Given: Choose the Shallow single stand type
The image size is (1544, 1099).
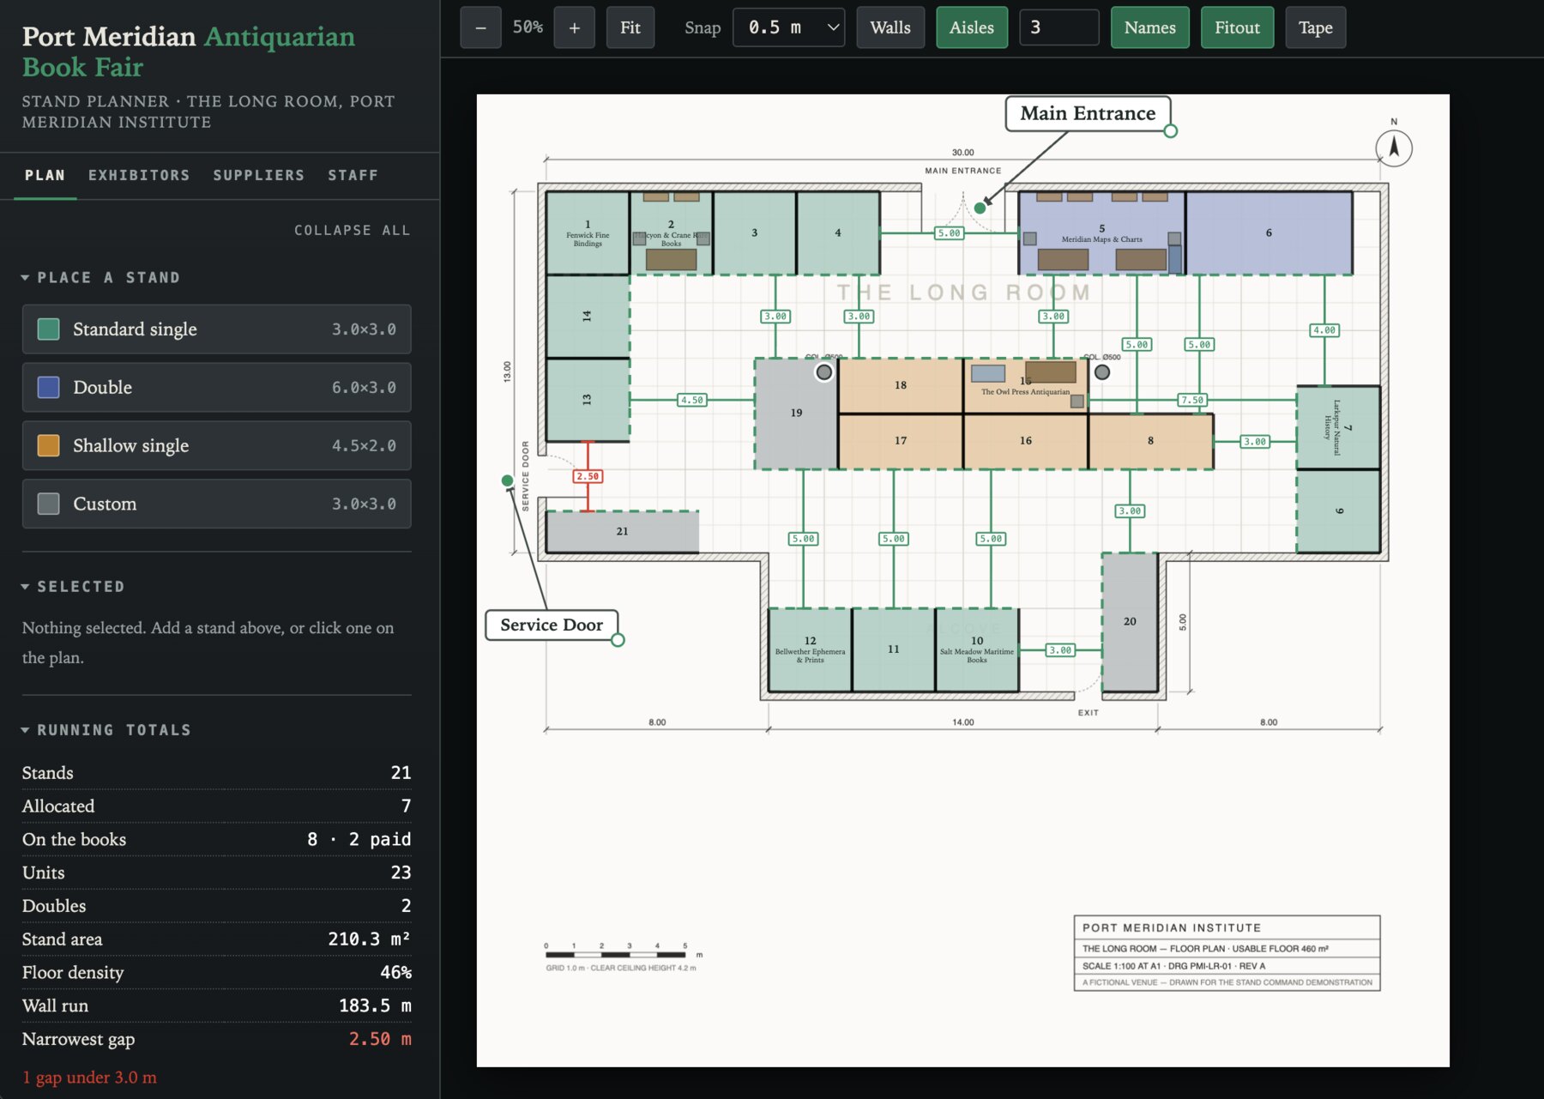Looking at the screenshot, I should coord(217,445).
